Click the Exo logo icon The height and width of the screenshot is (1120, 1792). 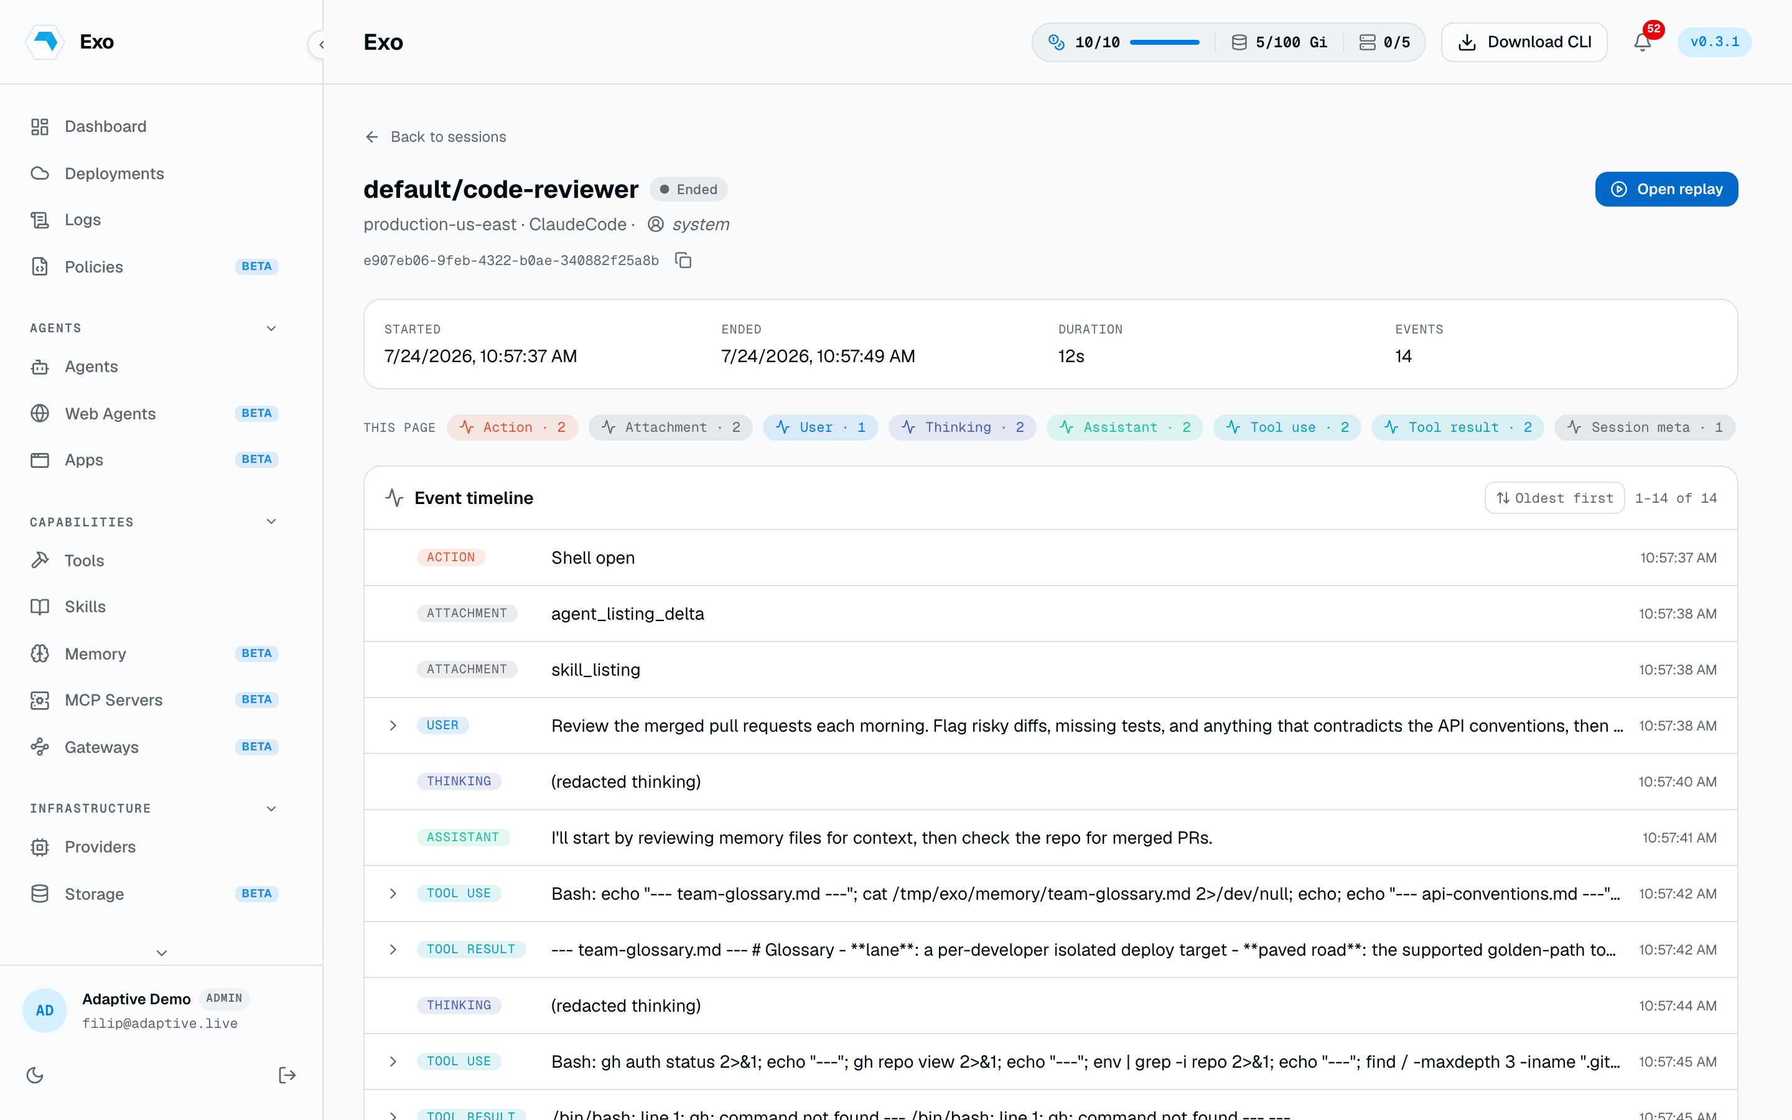point(45,42)
